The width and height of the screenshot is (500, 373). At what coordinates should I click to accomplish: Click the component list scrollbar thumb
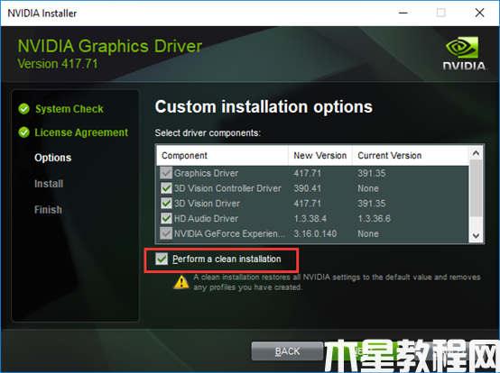476,188
